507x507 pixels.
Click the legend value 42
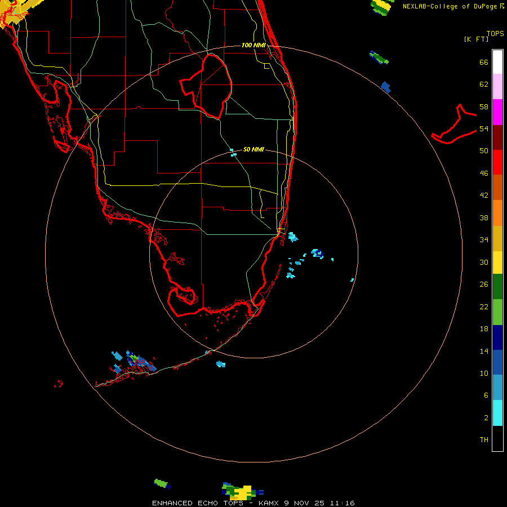point(484,195)
